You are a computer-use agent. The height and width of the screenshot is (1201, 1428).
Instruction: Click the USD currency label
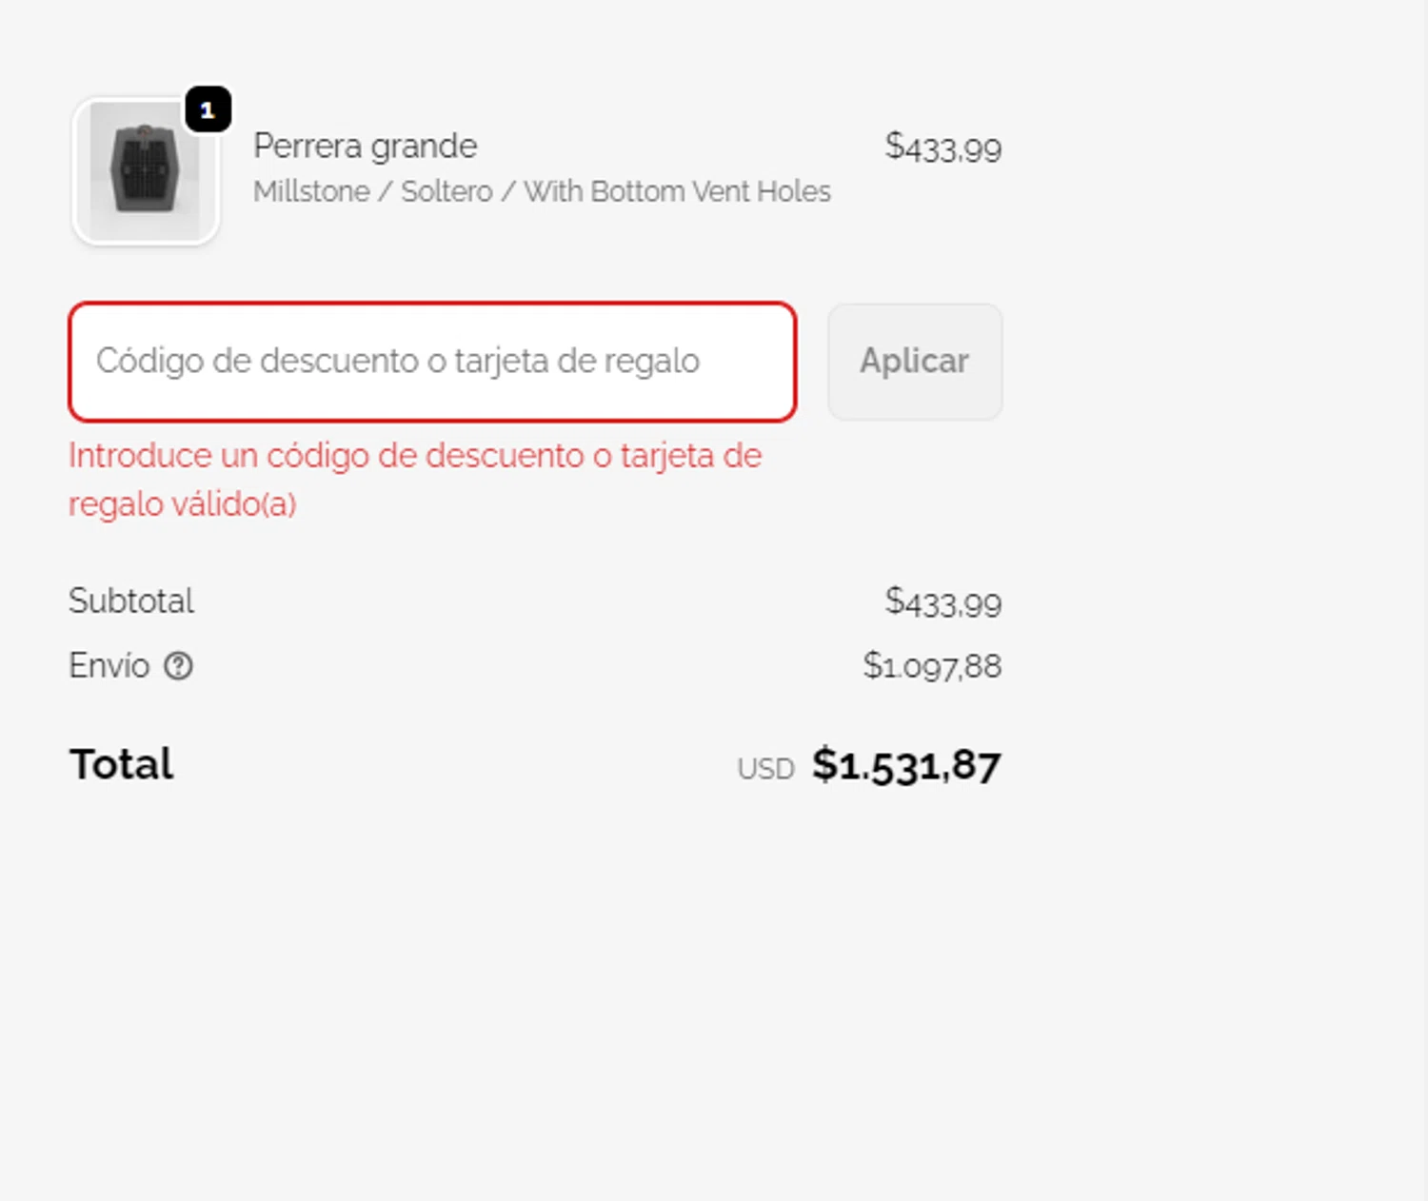[765, 769]
